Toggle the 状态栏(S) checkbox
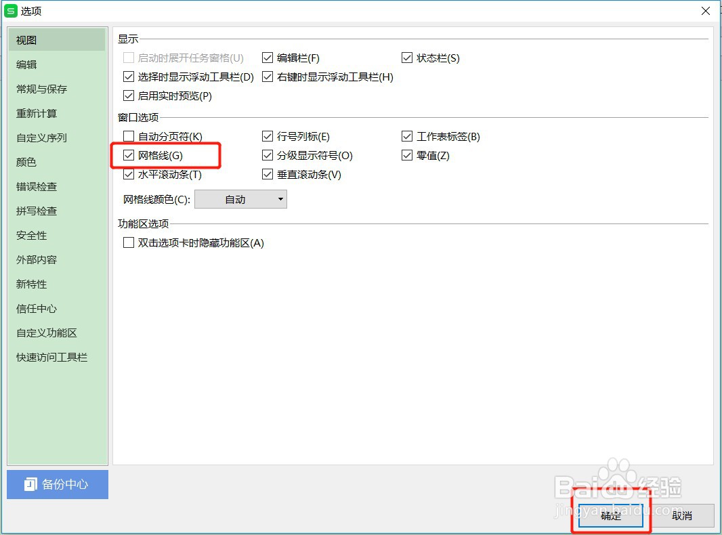The image size is (722, 535). (x=407, y=58)
